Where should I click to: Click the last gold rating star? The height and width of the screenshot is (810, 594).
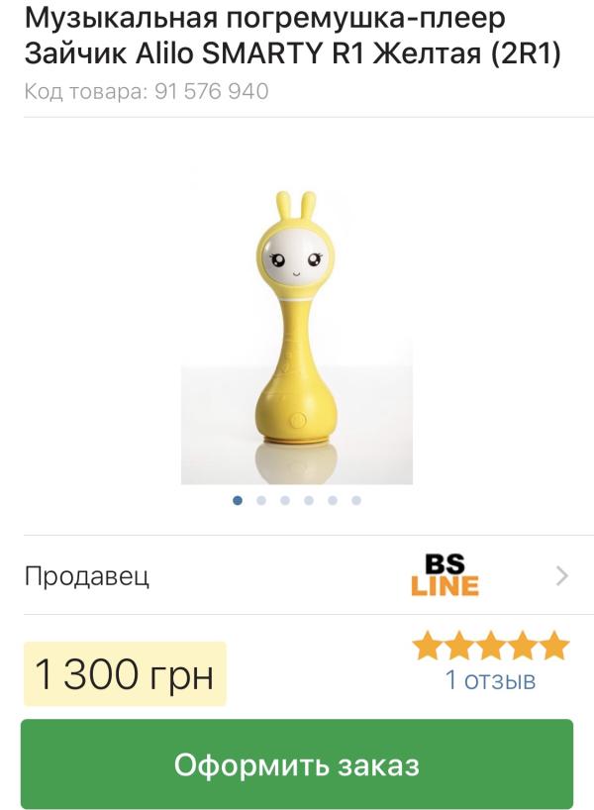tap(553, 646)
